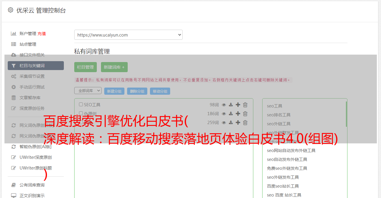Click the 删除分组 button
The height and width of the screenshot is (198, 381).
pos(137,91)
